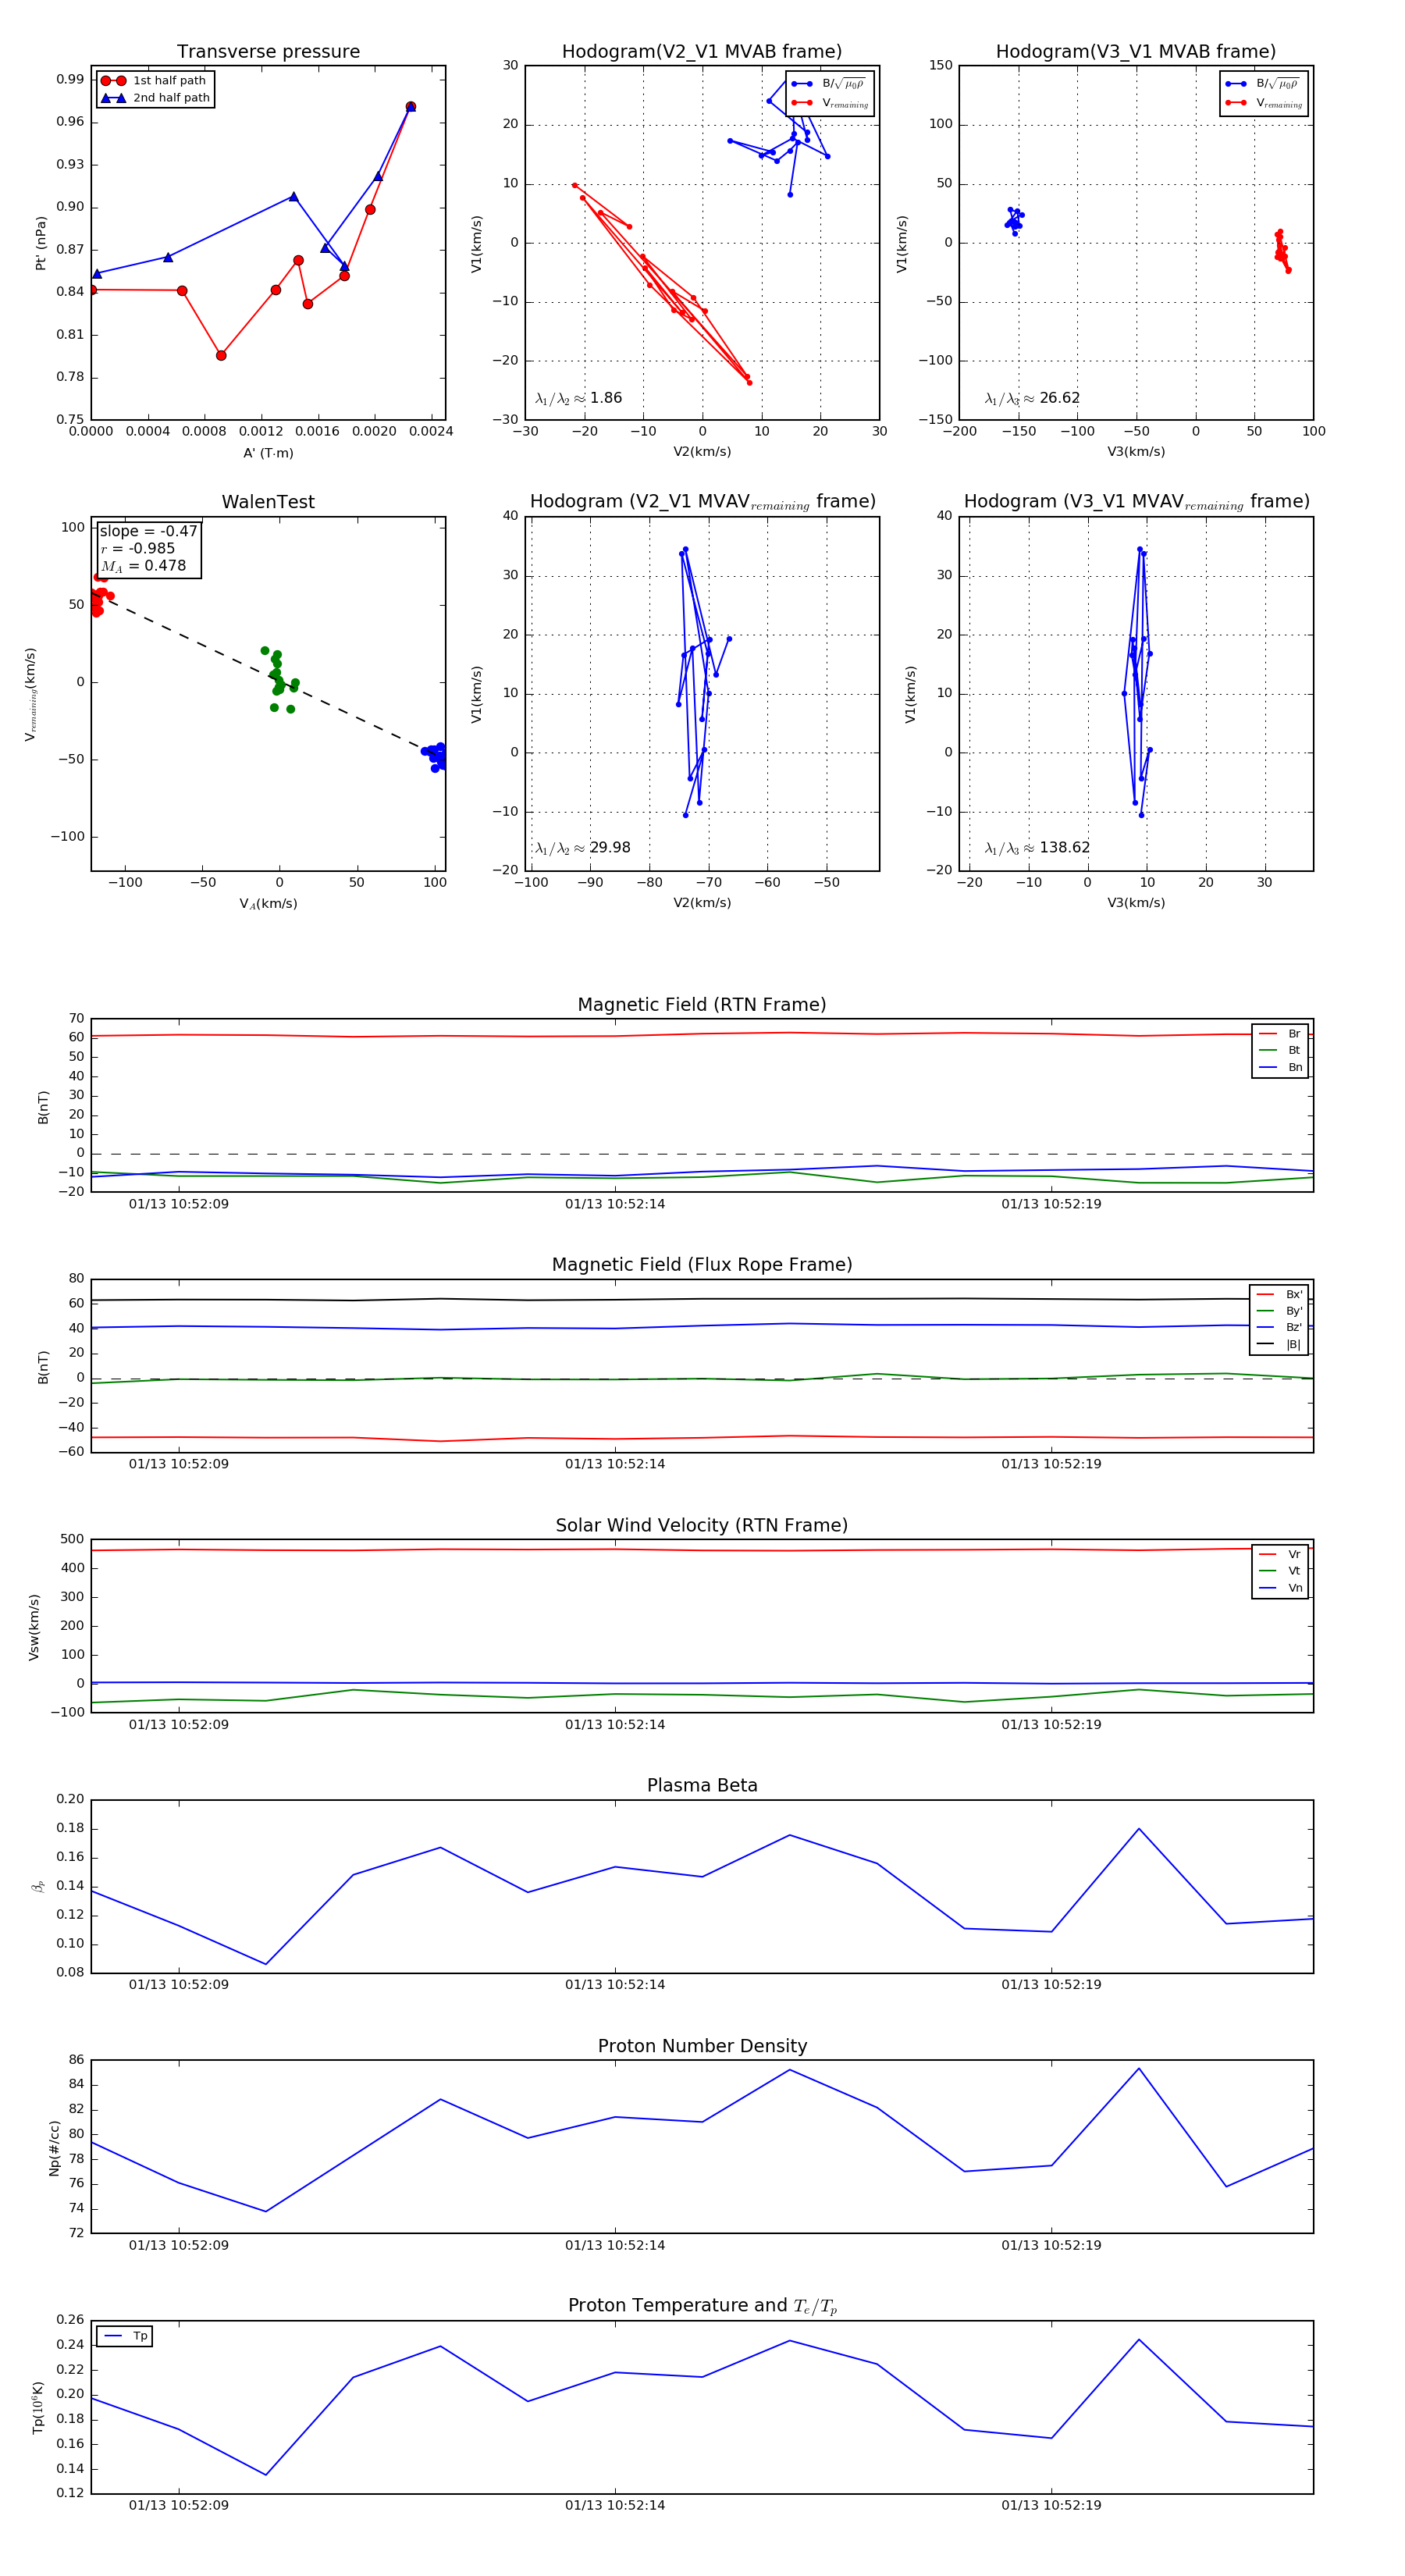The height and width of the screenshot is (2576, 1405).
Task: Select the By' legend entry
Action: [x=1279, y=1311]
